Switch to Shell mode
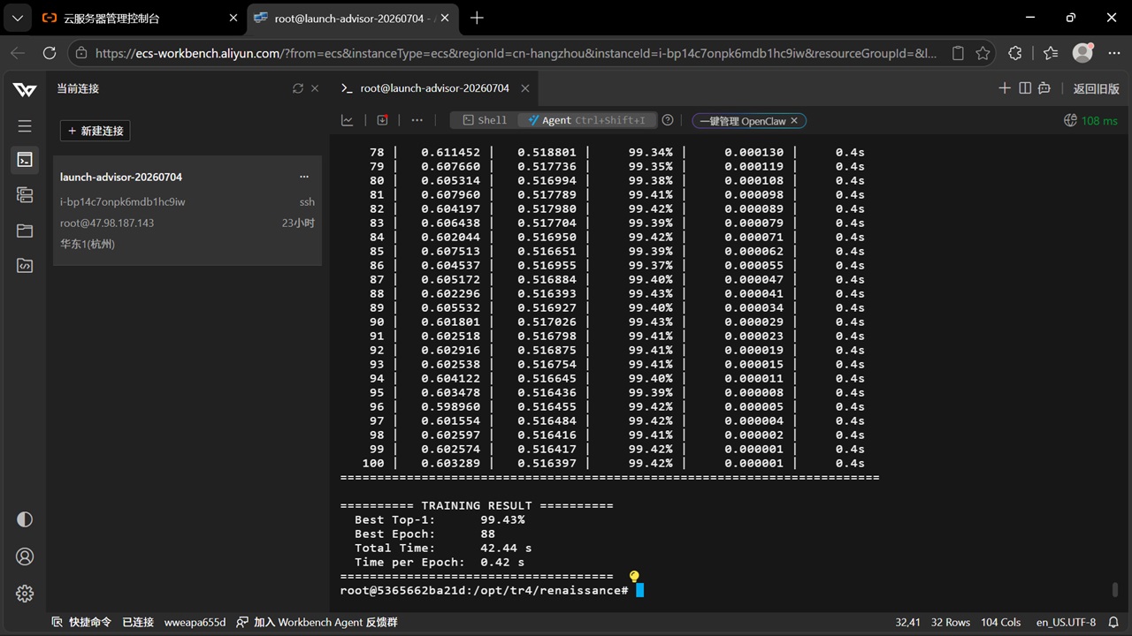The image size is (1132, 636). point(485,120)
